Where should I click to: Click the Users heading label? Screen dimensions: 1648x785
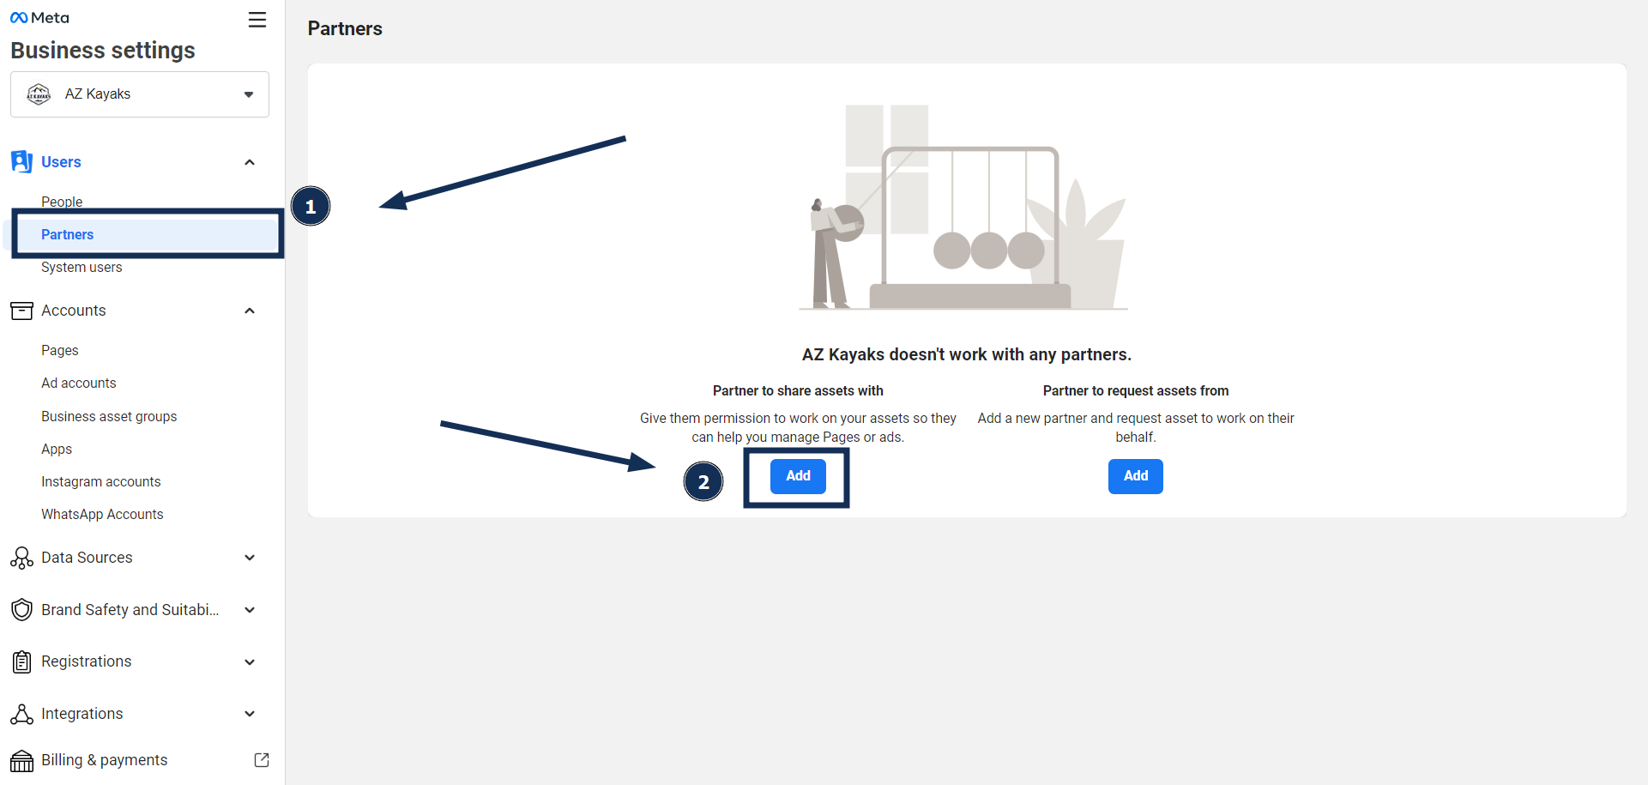coord(61,162)
